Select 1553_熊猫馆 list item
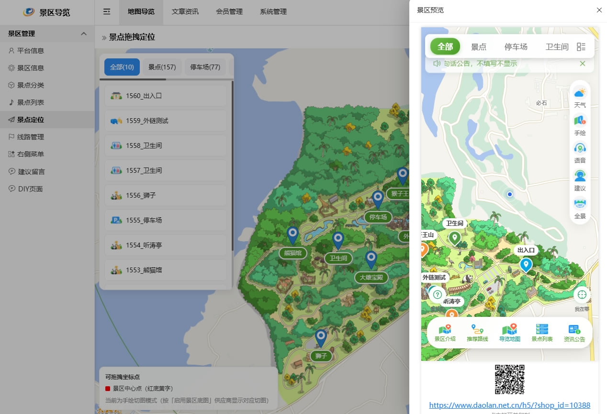Viewport: 607px width, 414px height. (166, 270)
